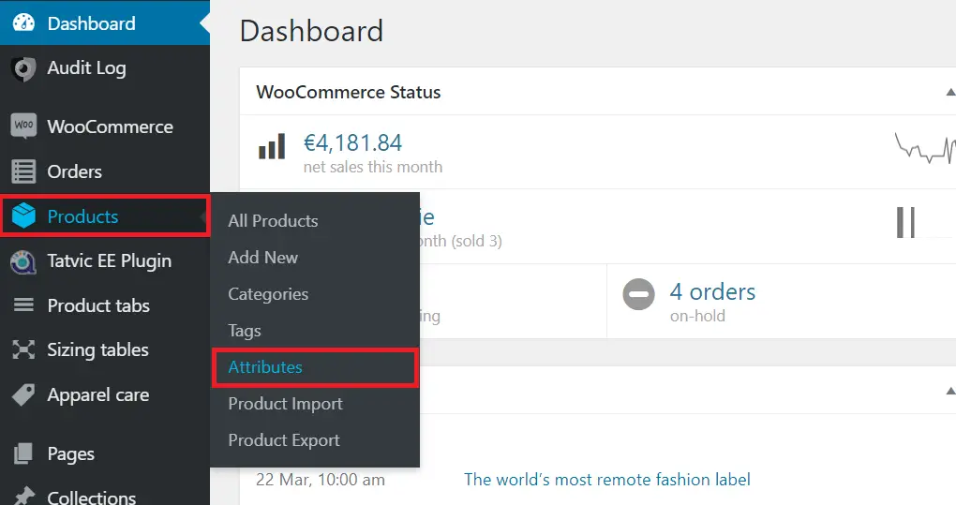Image resolution: width=956 pixels, height=505 pixels.
Task: Open Sizing tables in the sidebar
Action: (x=105, y=349)
